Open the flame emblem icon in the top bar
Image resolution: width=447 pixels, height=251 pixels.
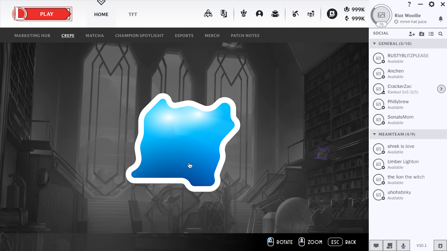click(x=244, y=14)
